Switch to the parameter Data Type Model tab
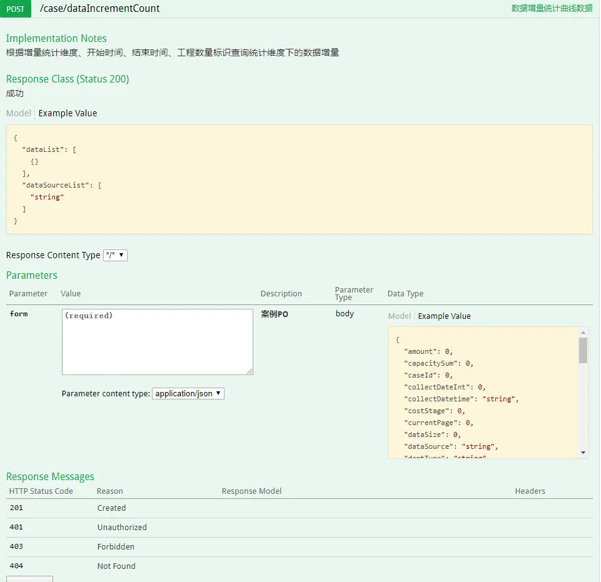 [400, 316]
